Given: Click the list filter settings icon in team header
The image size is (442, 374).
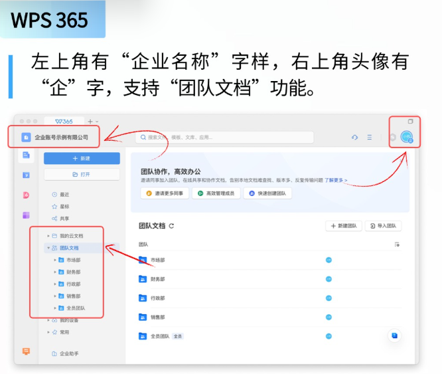Looking at the screenshot, I should 397,244.
